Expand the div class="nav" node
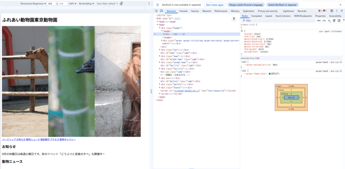Viewport: 345px width, 169px height. coord(160,50)
